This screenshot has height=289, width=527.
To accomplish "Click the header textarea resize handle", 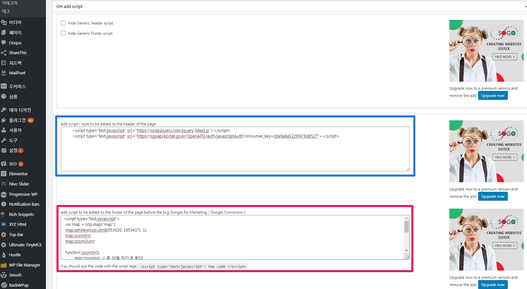I will click(x=407, y=169).
